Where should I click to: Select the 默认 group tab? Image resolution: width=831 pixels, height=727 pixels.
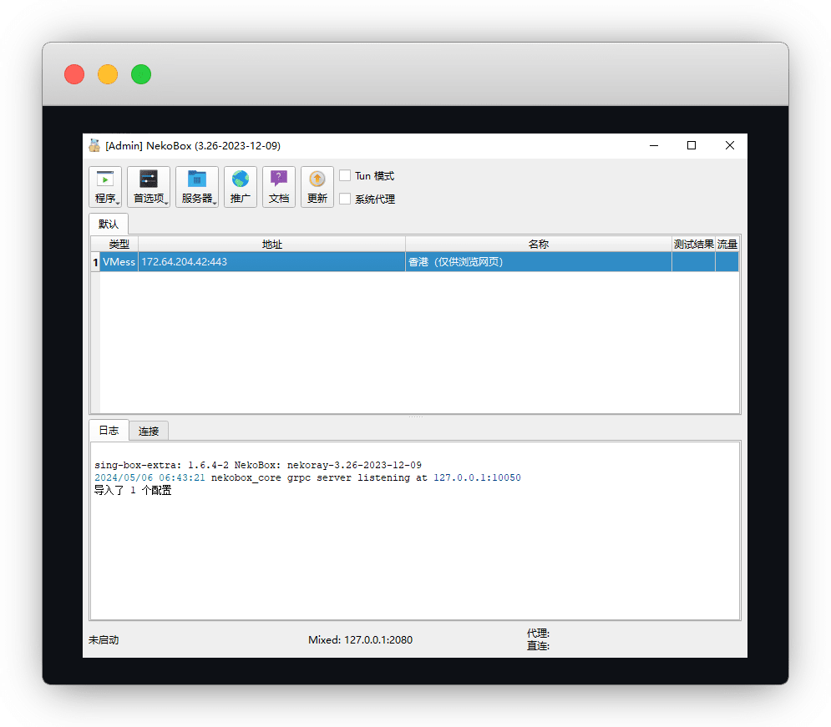click(109, 225)
